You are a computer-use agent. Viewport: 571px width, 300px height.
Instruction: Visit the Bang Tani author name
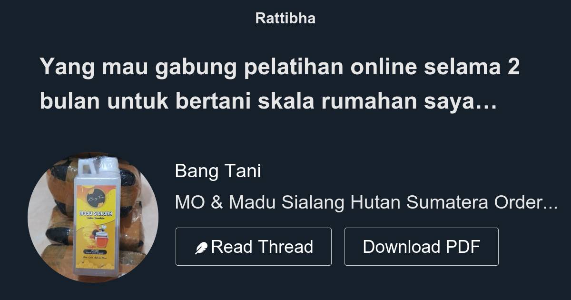[x=218, y=171]
